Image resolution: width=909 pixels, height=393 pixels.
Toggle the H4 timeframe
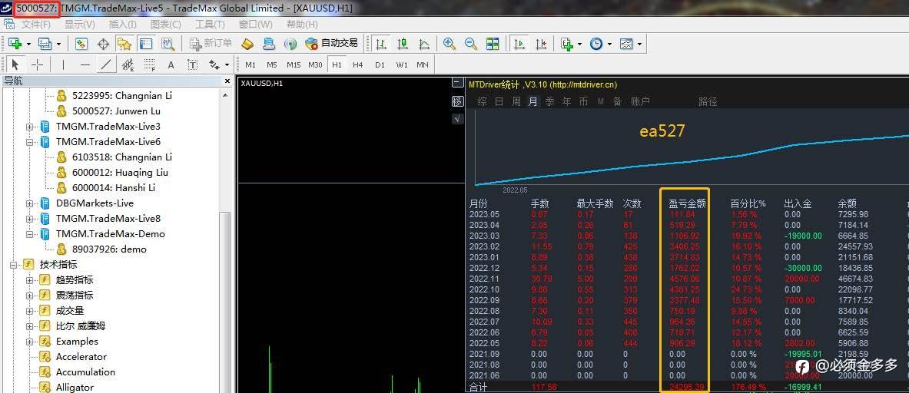tap(358, 64)
